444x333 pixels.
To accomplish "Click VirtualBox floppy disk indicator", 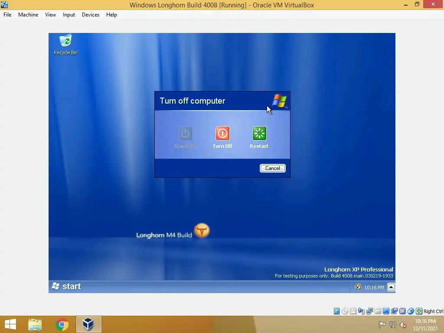I will [353, 311].
